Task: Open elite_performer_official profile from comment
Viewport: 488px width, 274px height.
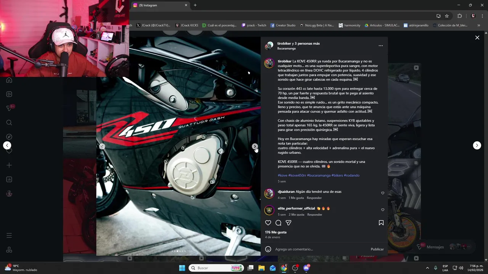Action: coord(296,209)
